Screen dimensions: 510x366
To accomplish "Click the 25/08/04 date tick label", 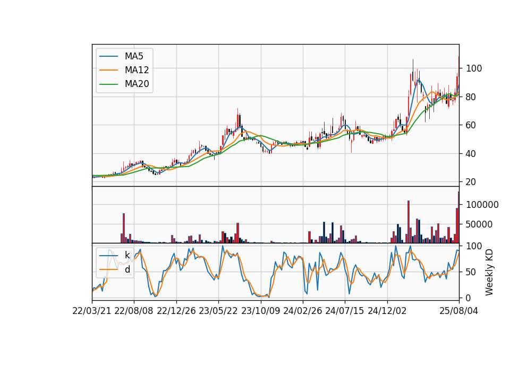I will coord(458,311).
